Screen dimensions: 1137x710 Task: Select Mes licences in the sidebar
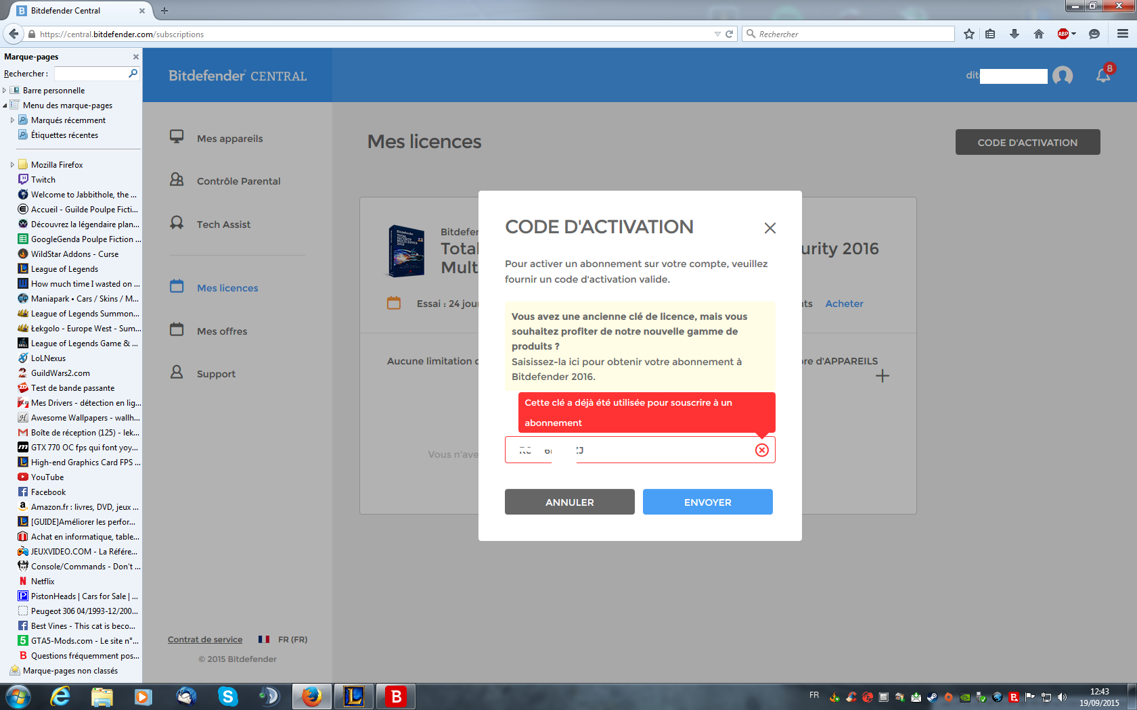pos(227,288)
